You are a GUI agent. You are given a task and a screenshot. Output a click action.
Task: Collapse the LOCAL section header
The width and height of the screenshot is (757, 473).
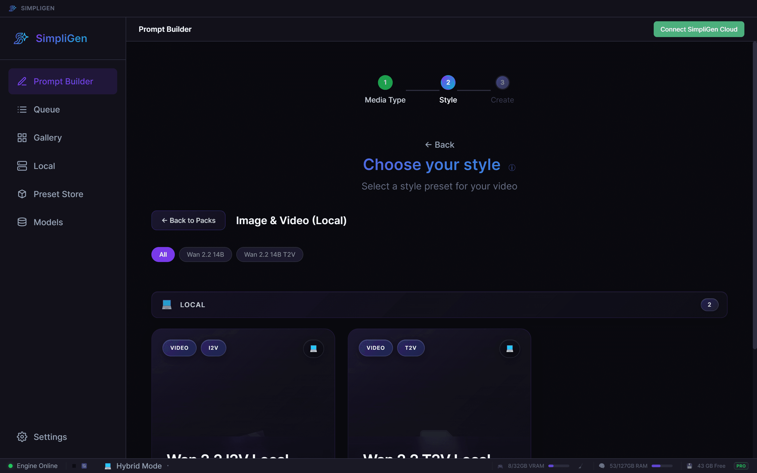coord(439,305)
